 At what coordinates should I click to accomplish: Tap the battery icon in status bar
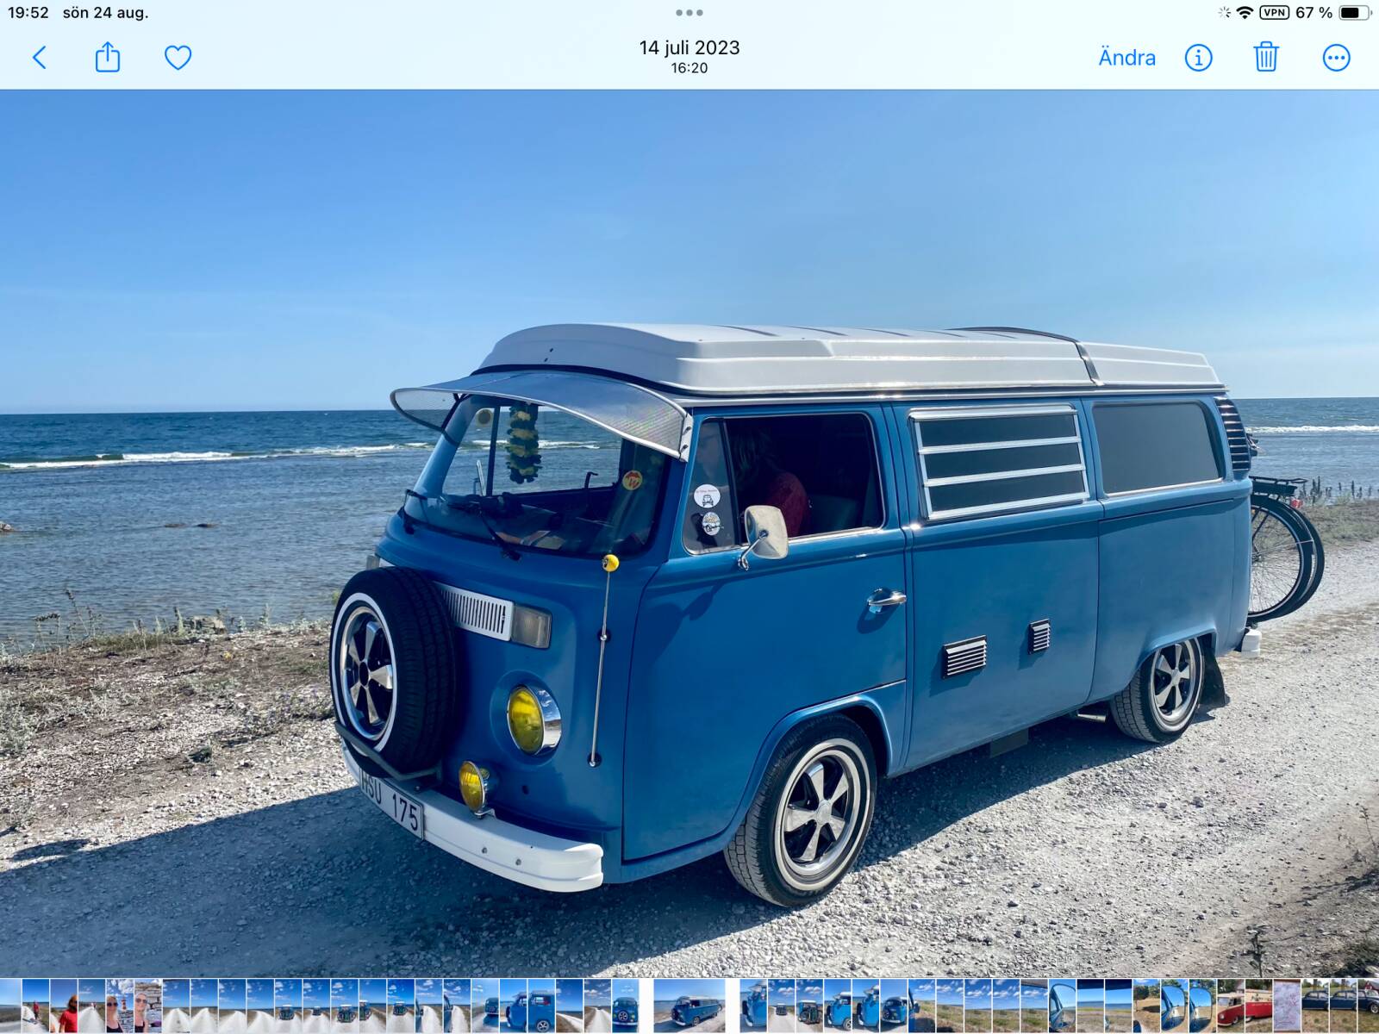[1354, 13]
